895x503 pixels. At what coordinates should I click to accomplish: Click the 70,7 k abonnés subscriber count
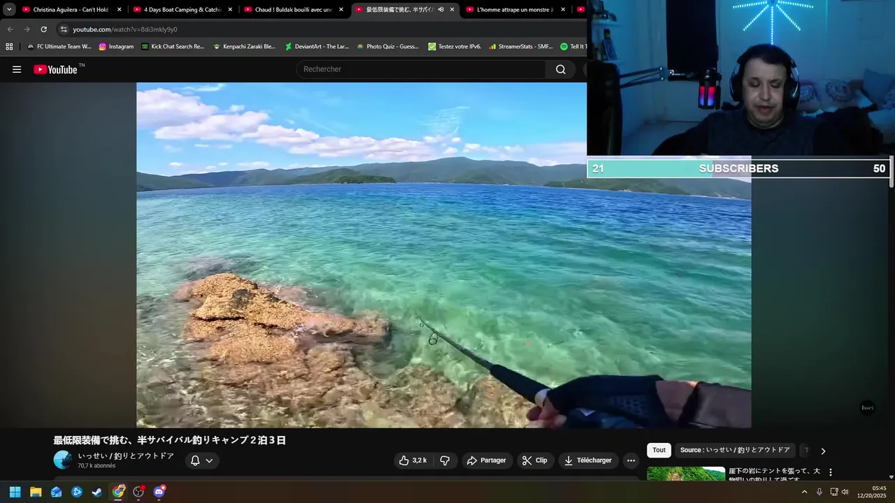coord(96,466)
